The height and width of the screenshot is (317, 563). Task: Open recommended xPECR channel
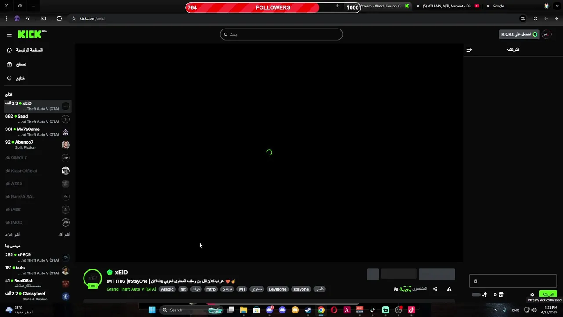(37, 258)
